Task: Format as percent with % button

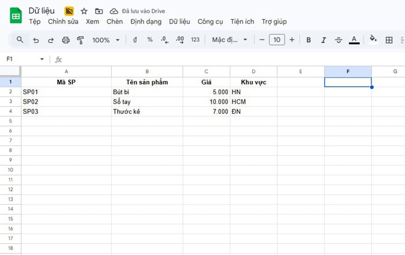Action: pos(150,40)
